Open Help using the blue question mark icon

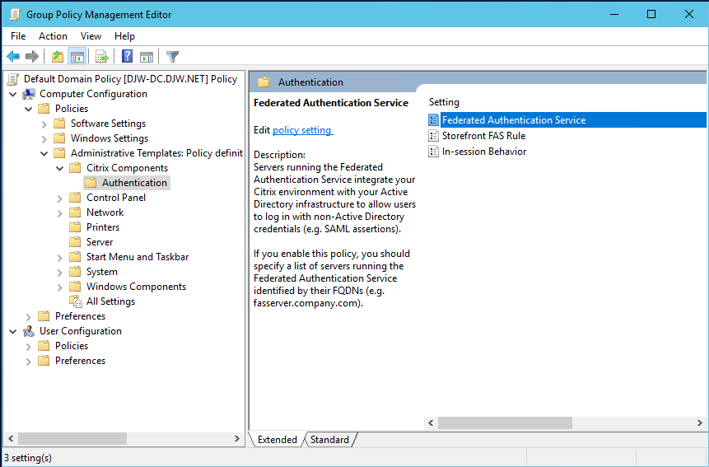tap(128, 57)
